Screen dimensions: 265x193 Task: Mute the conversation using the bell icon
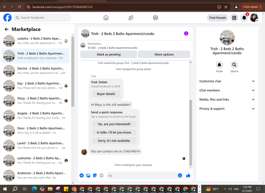click(x=219, y=65)
